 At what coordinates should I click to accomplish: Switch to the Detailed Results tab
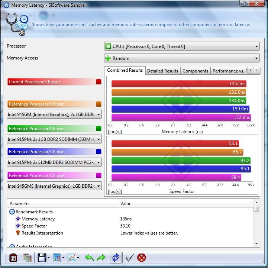pos(162,71)
